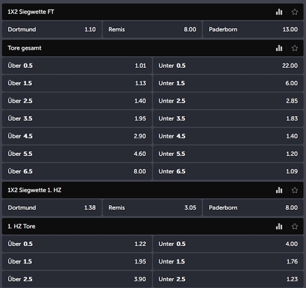Select Remis full-time odds 8.00
Image resolution: width=306 pixels, height=288 pixels.
click(152, 29)
